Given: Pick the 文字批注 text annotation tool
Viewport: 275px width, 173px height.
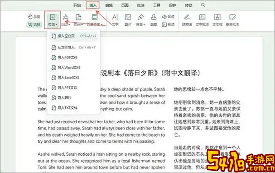Looking at the screenshot, I should pos(202,20).
